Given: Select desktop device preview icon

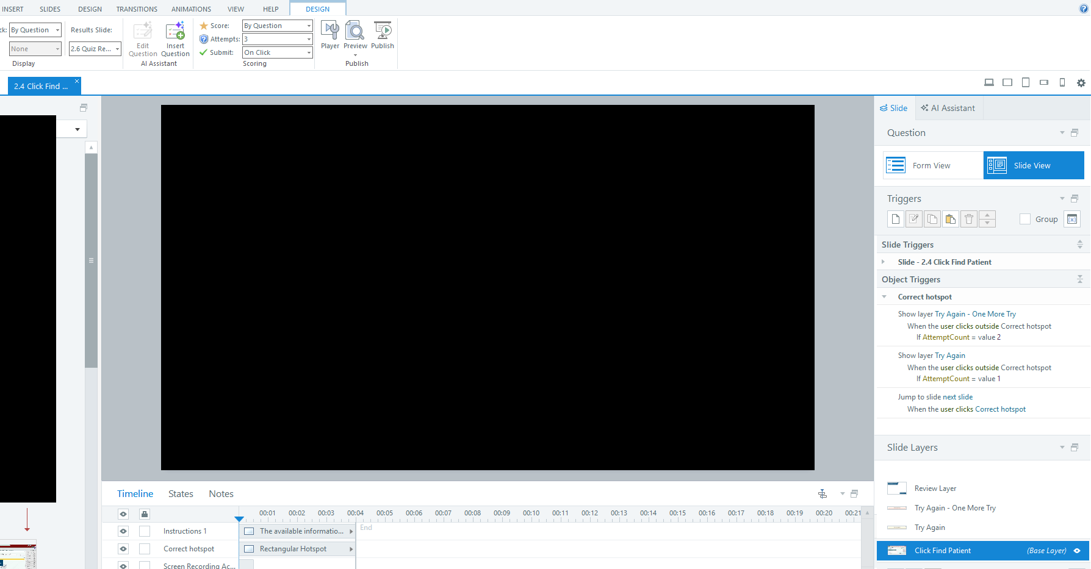Looking at the screenshot, I should (989, 82).
